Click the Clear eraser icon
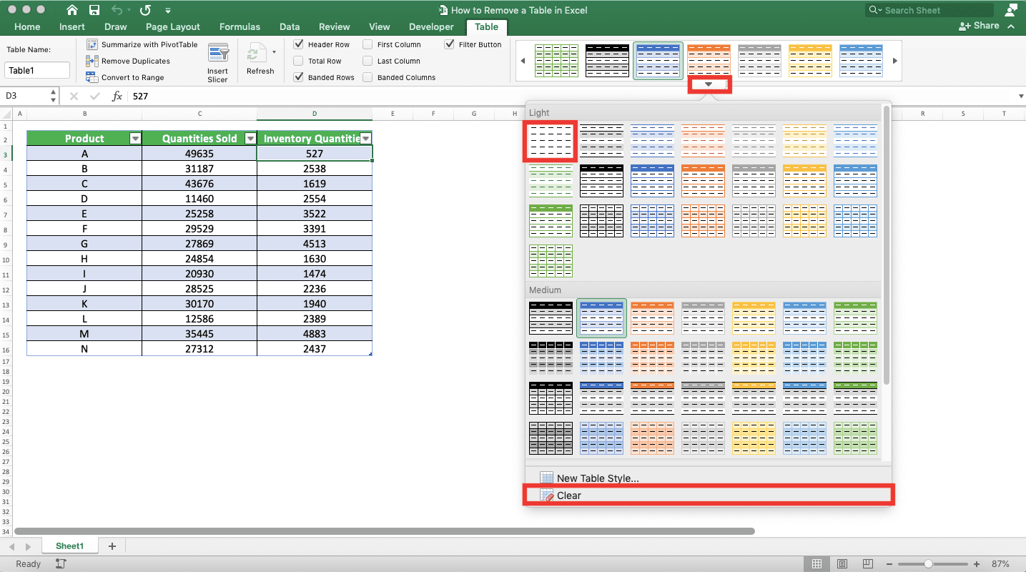 pyautogui.click(x=547, y=495)
